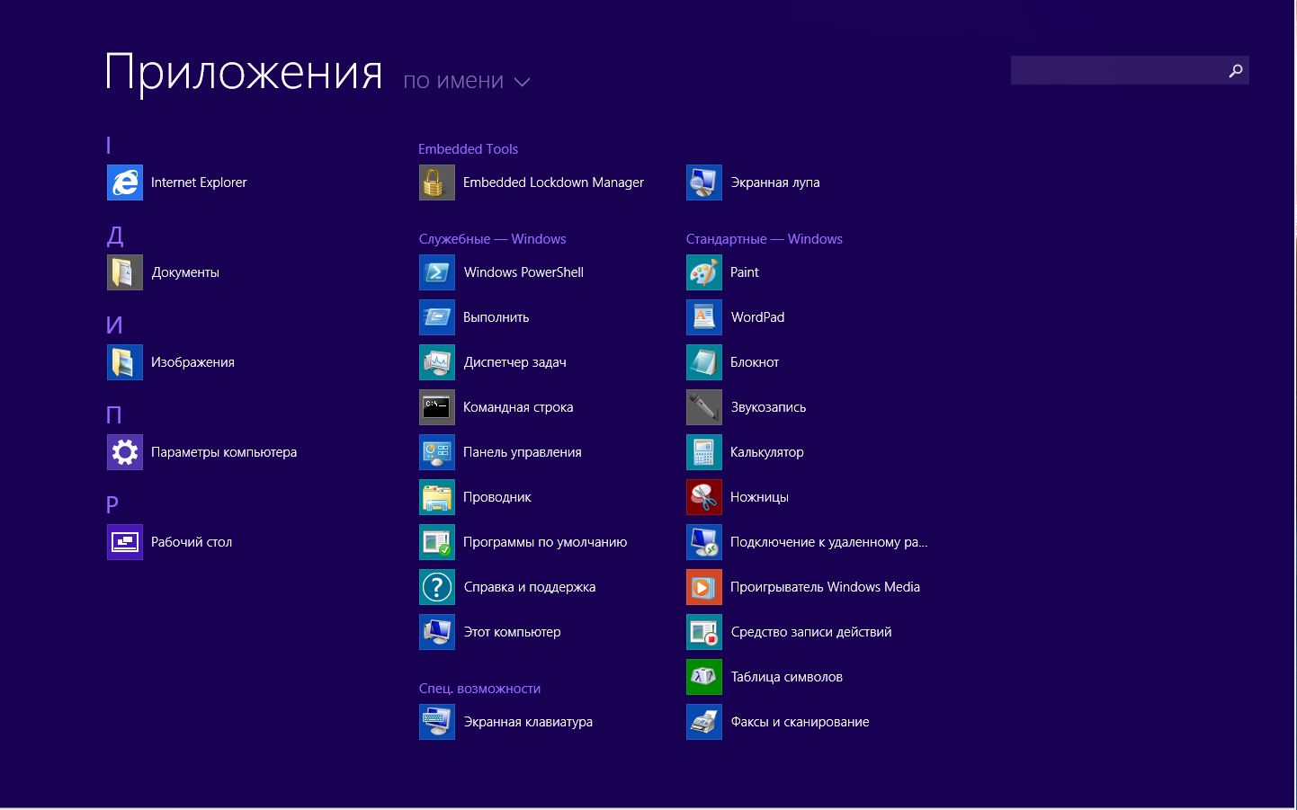Viewport: 1297px width, 810px height.
Task: Click the 'Блокнот' label text
Action: pos(755,362)
